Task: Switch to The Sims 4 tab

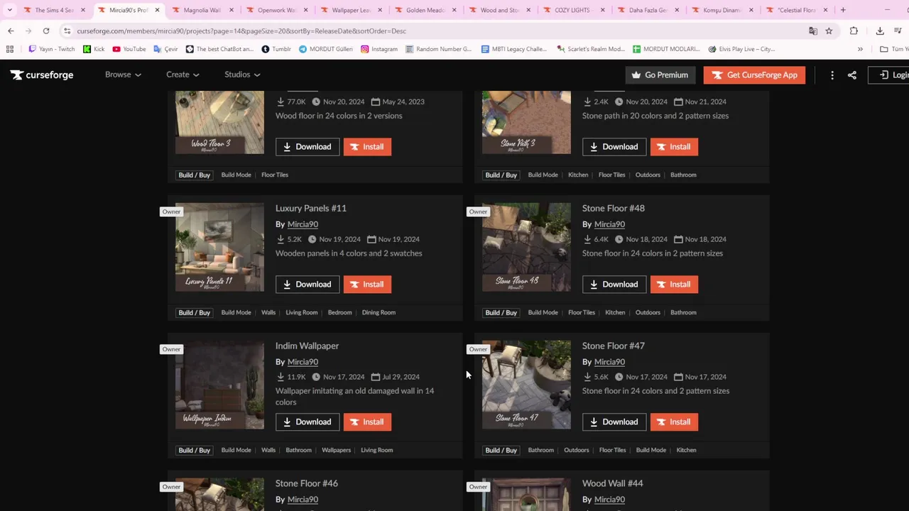Action: [54, 10]
